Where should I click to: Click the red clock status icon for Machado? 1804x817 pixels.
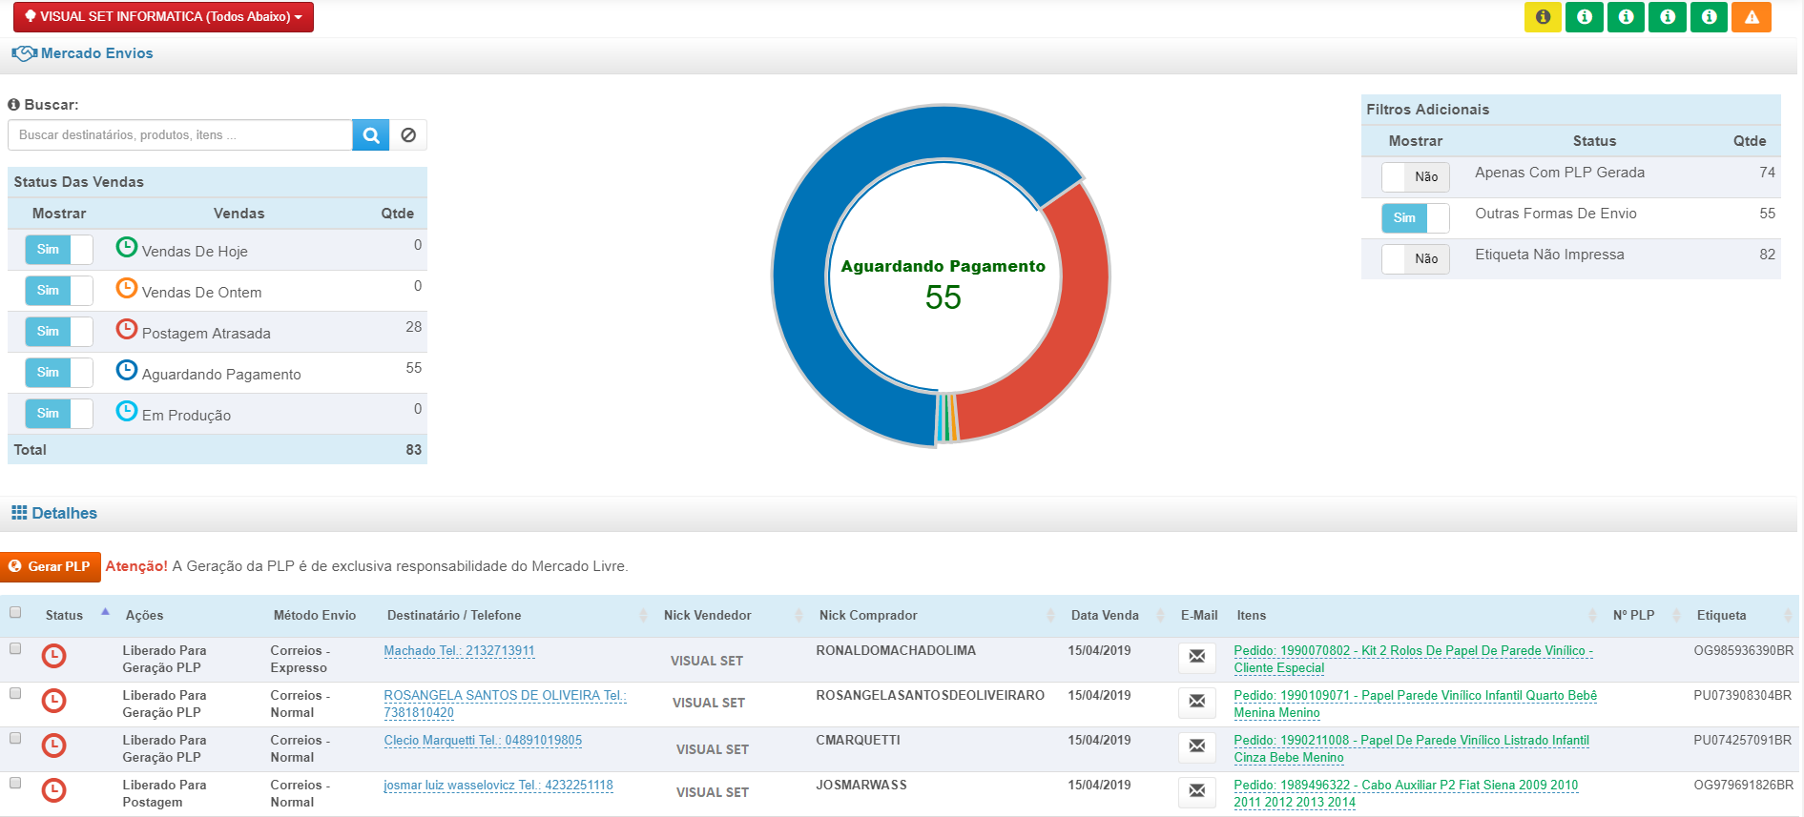coord(54,656)
